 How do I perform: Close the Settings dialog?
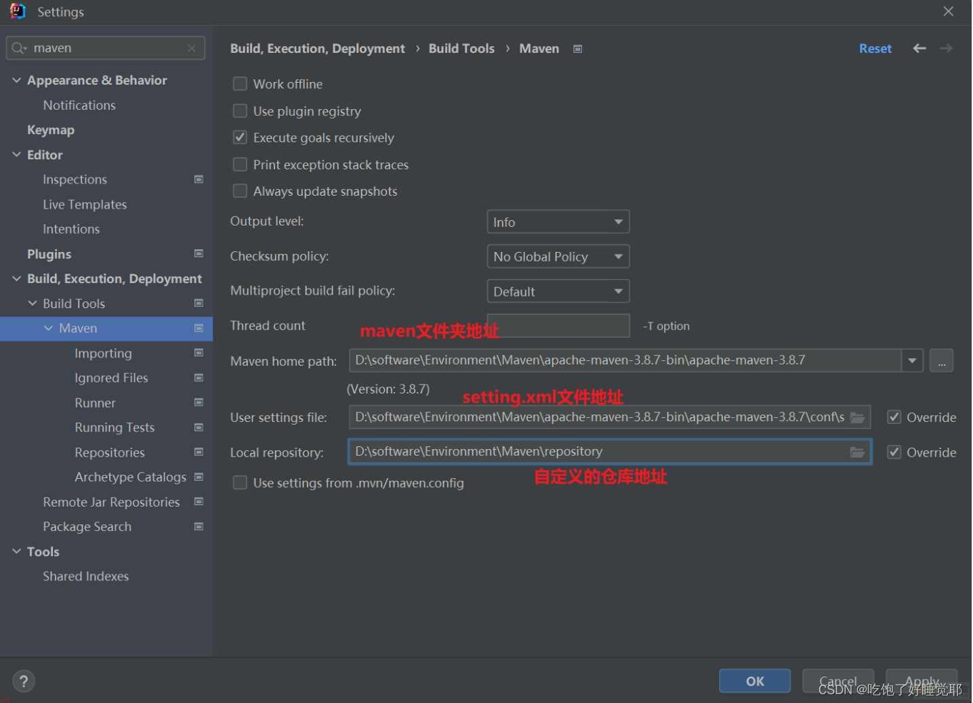pyautogui.click(x=949, y=12)
